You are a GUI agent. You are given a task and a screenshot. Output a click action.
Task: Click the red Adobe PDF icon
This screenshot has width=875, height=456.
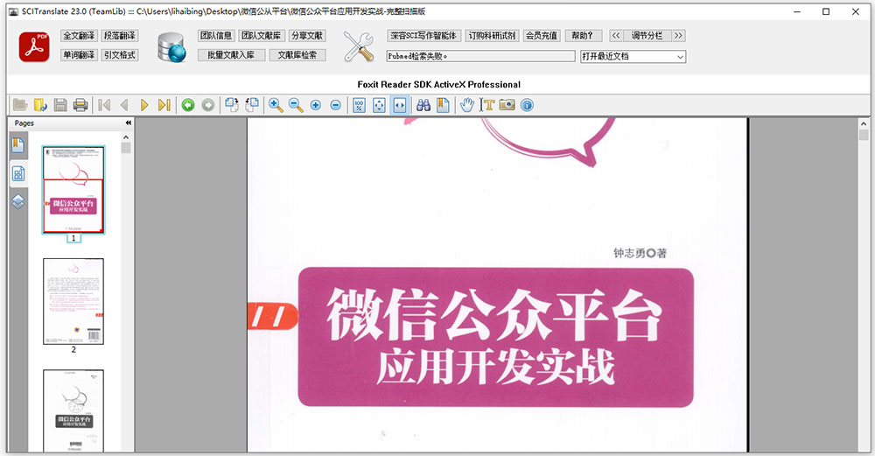tap(34, 46)
